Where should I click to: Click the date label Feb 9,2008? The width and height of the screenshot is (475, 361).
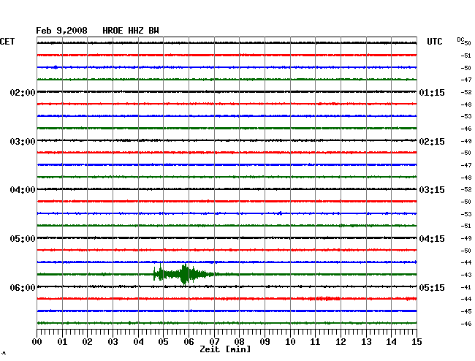pos(61,31)
